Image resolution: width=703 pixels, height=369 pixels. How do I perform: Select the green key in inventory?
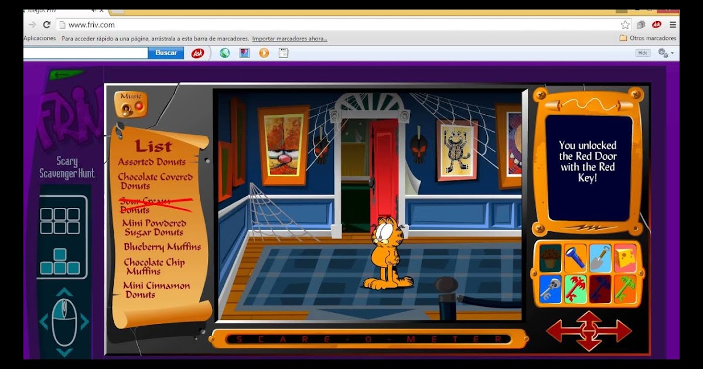(624, 289)
